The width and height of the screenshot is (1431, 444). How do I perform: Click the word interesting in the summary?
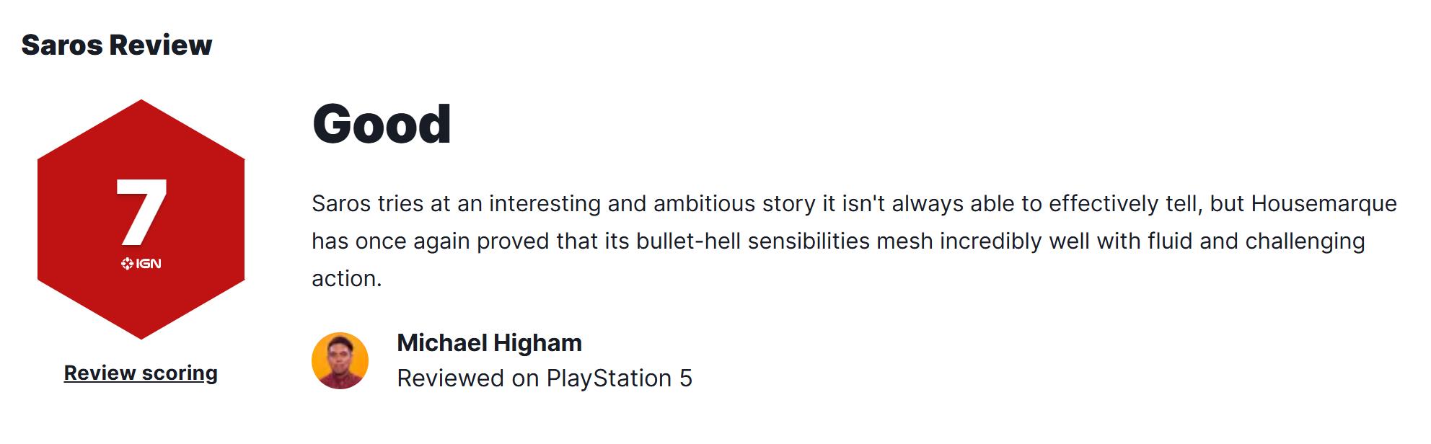pos(545,204)
